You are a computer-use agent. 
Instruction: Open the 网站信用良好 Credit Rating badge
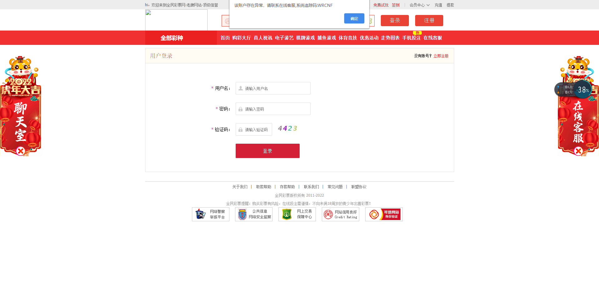(x=341, y=214)
